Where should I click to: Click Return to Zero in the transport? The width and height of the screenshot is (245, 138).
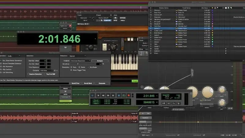click(x=98, y=95)
